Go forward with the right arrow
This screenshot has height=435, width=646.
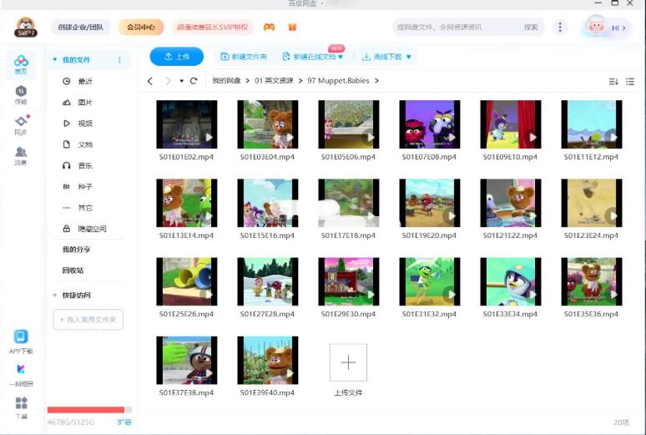click(x=168, y=81)
